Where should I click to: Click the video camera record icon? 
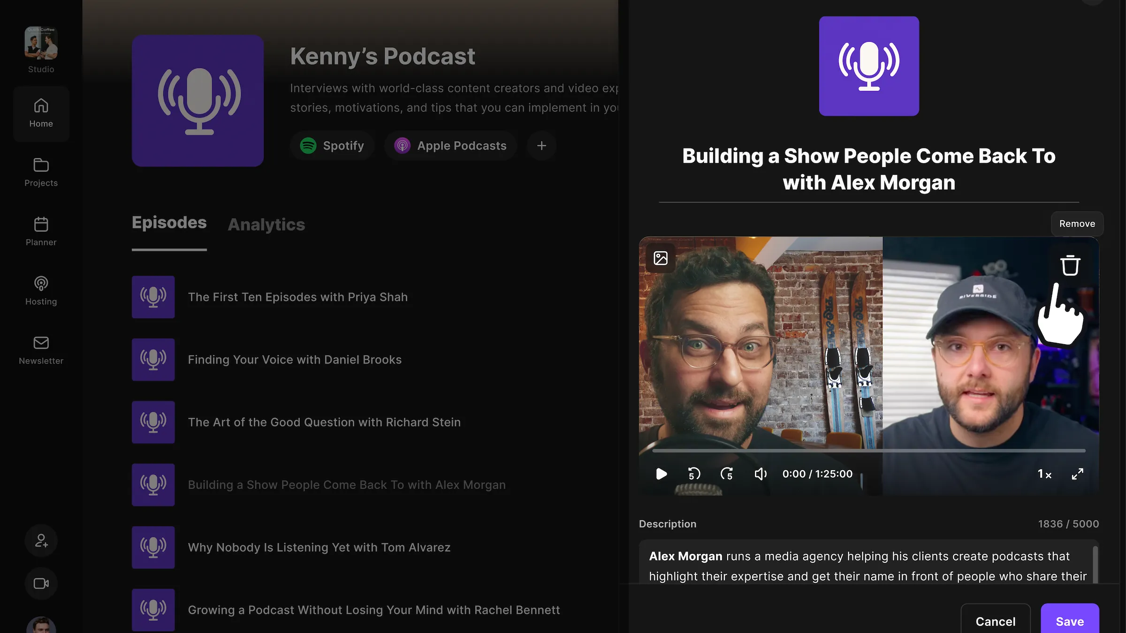(x=41, y=583)
